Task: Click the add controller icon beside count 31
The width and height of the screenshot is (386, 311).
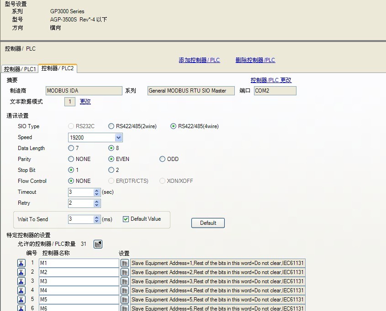Action: (98, 244)
